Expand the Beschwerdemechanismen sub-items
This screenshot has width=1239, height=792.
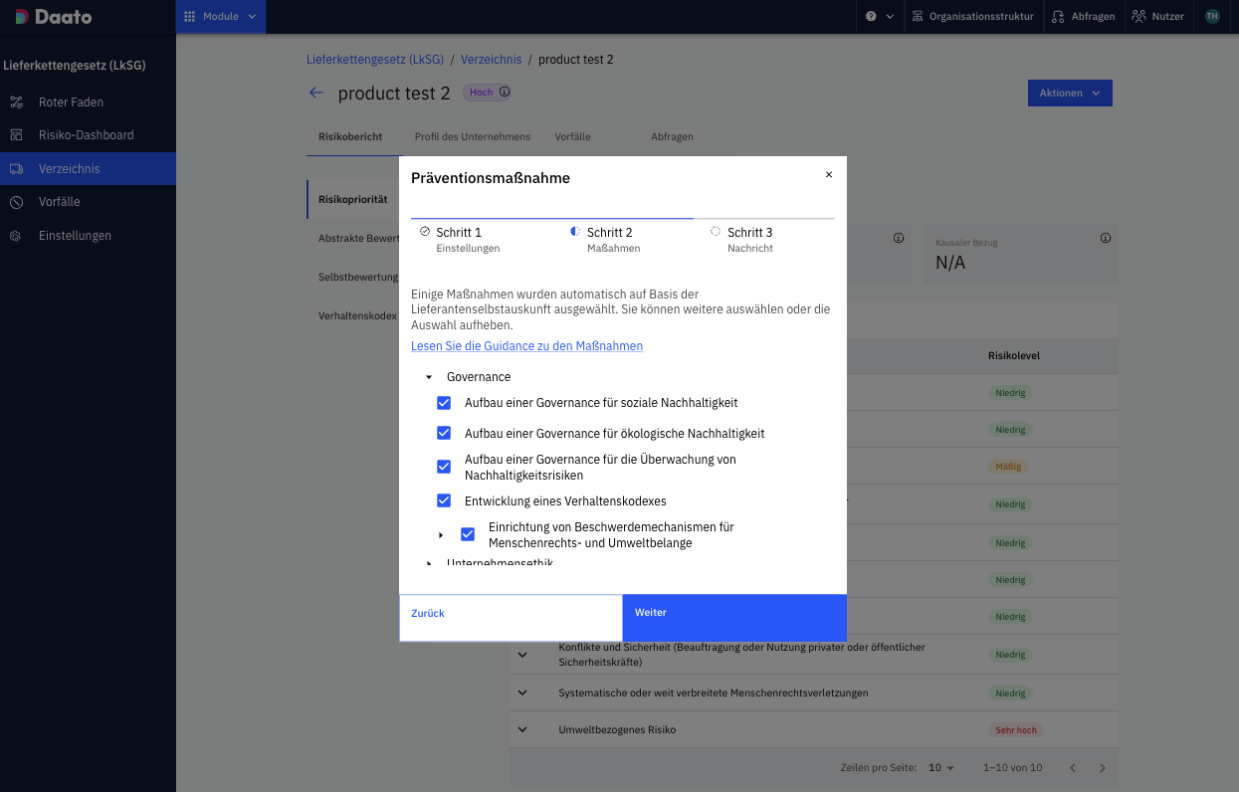tap(441, 535)
